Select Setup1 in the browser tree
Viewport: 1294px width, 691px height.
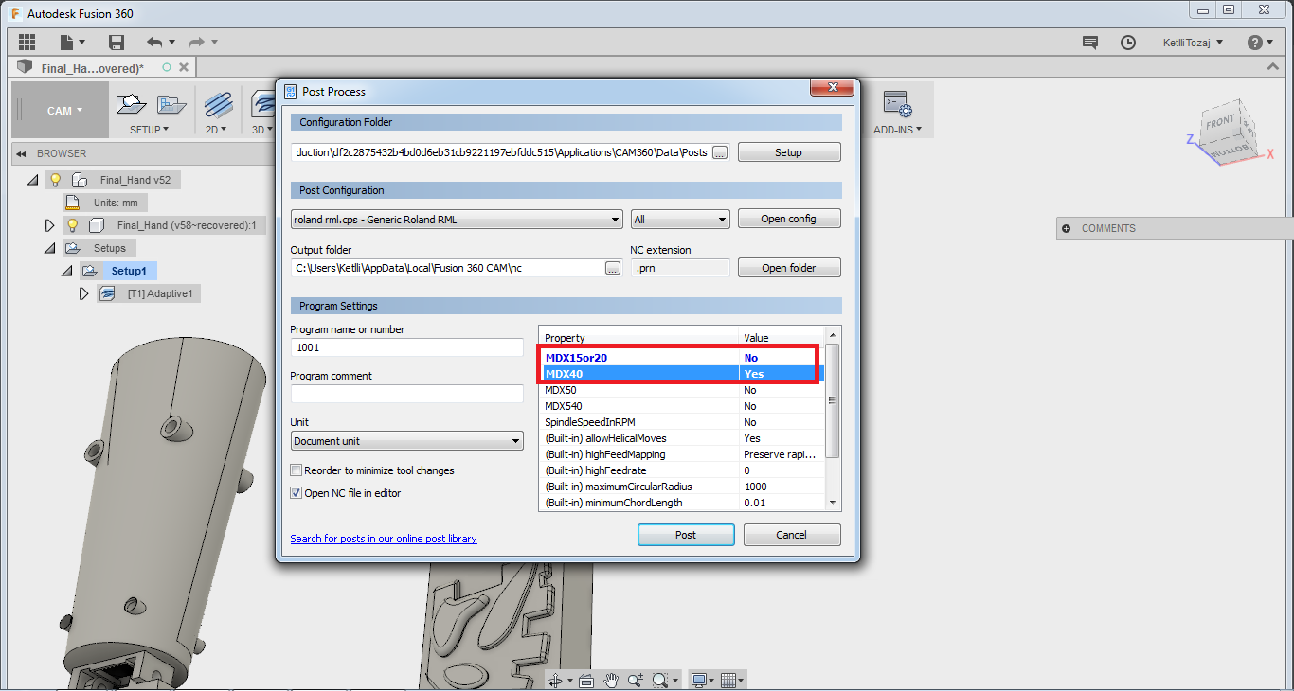coord(129,272)
